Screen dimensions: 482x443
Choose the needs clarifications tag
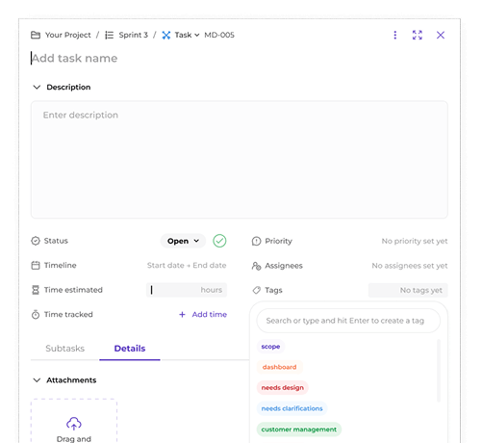point(292,408)
